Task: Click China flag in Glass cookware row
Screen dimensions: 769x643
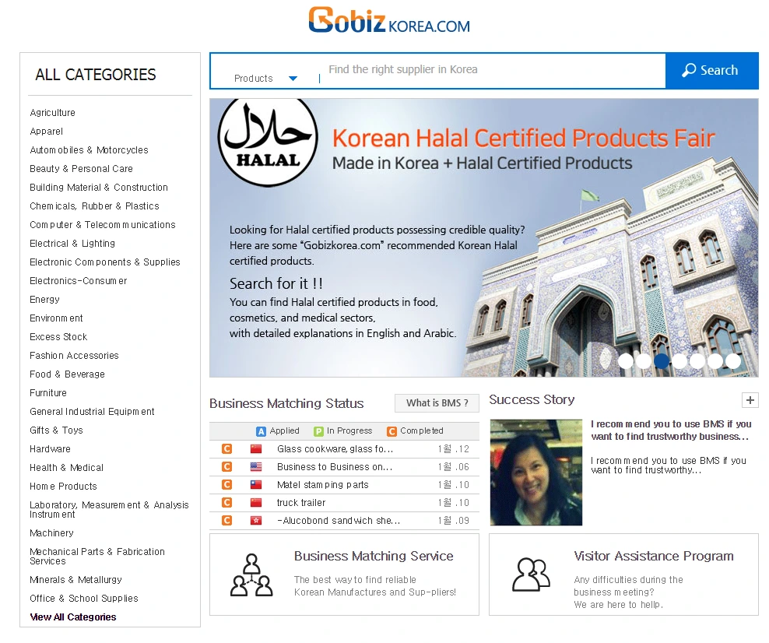Action: pos(256,448)
